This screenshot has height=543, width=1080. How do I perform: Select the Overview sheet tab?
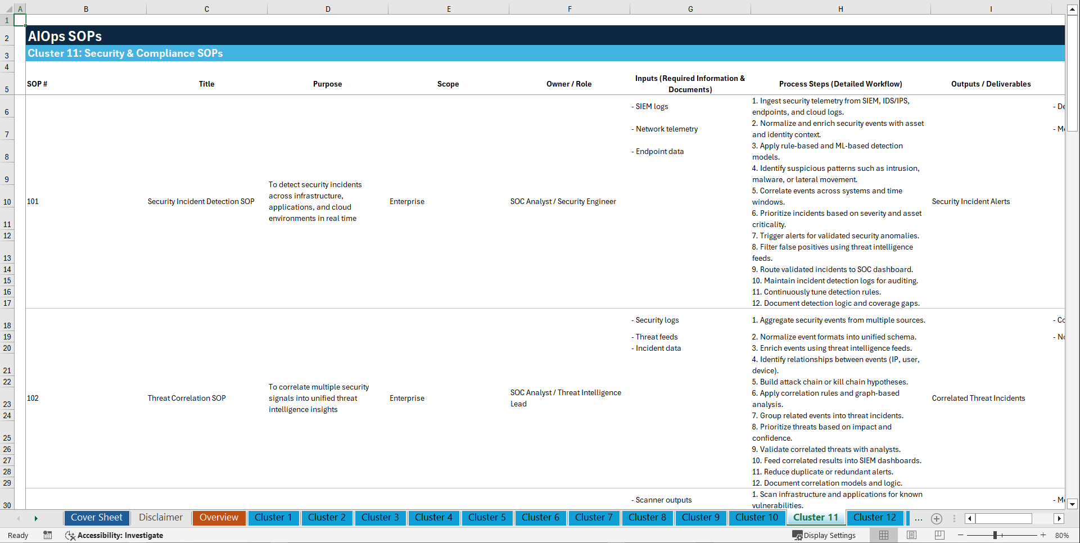219,518
